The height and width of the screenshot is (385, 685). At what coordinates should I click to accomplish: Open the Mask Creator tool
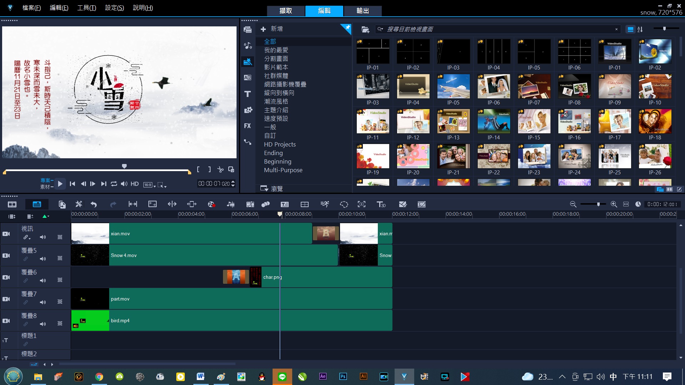[x=344, y=204]
